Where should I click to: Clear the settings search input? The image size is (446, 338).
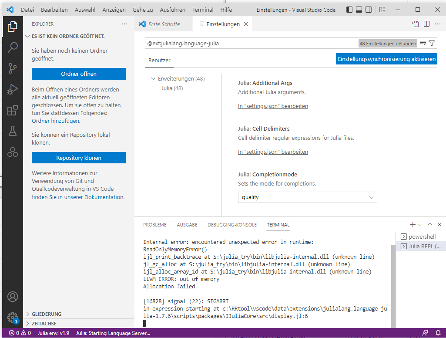423,43
